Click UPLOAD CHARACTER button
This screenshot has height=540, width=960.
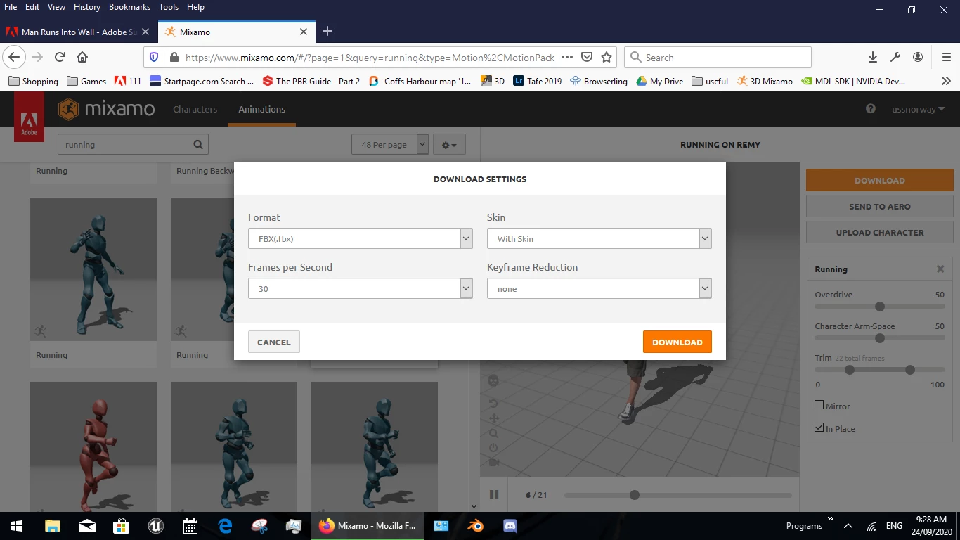pos(880,232)
